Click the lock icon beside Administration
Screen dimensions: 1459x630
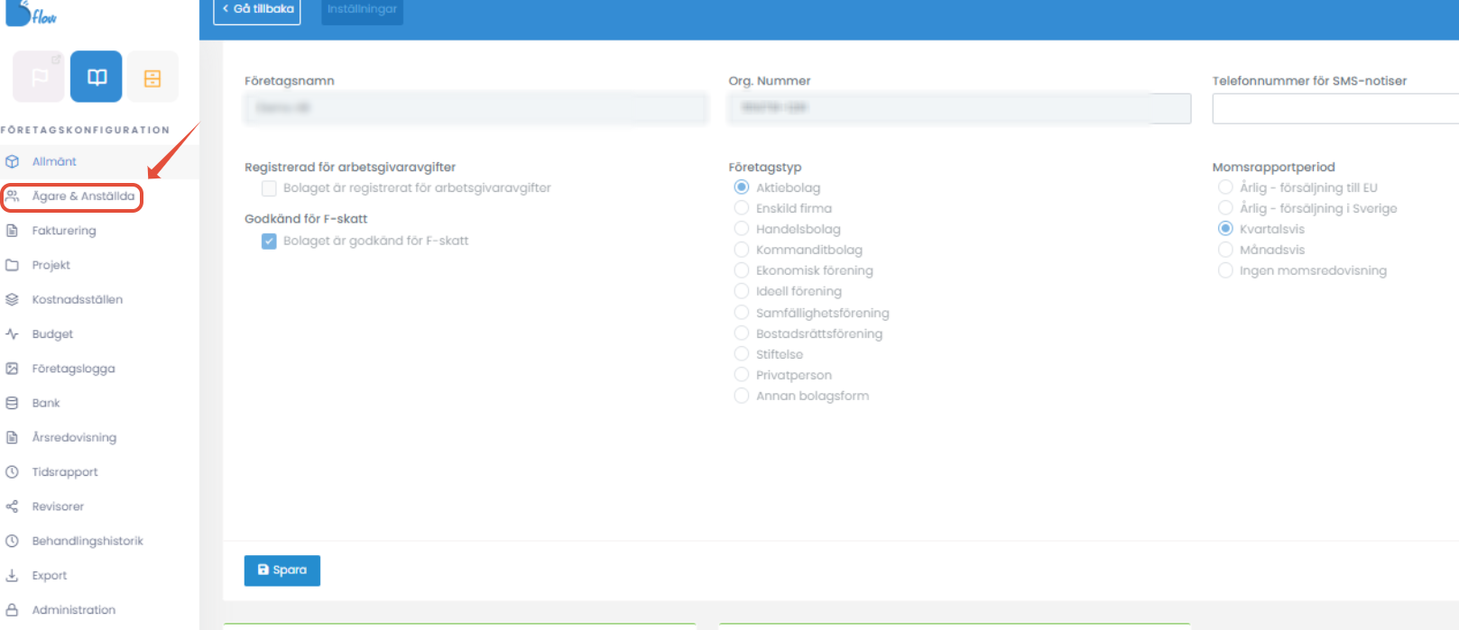(x=13, y=609)
